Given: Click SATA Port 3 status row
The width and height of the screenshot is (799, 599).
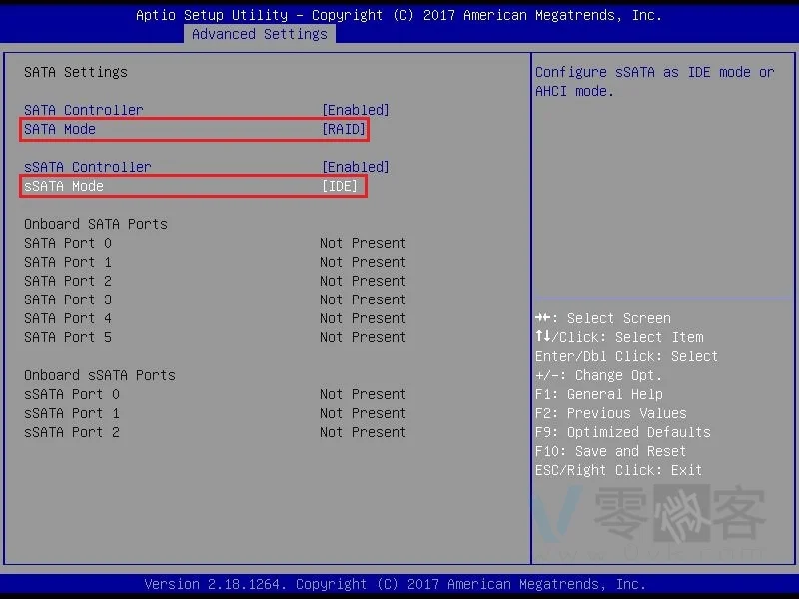Looking at the screenshot, I should click(x=68, y=299).
